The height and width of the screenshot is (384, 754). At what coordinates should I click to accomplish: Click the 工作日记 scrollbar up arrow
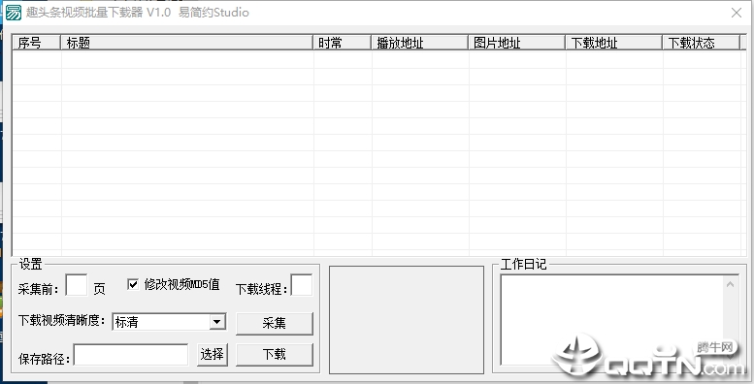pyautogui.click(x=731, y=284)
